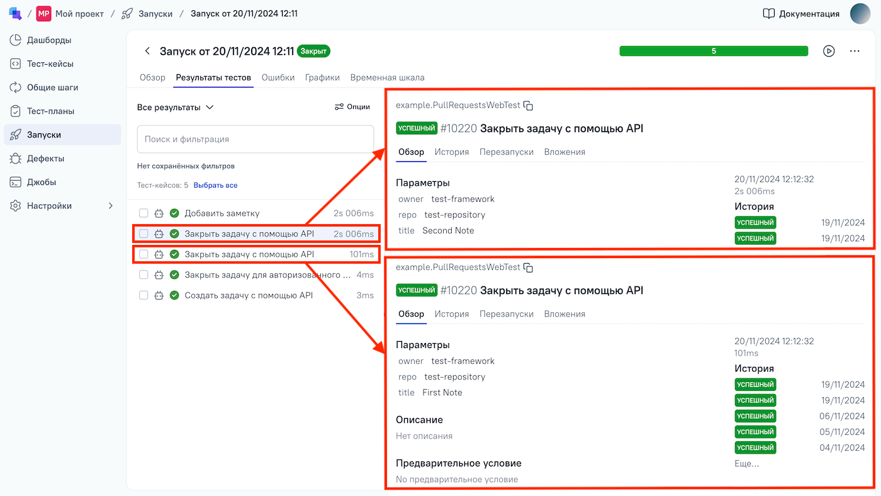Expand the Настройки sidebar section
881x496 pixels.
click(111, 206)
